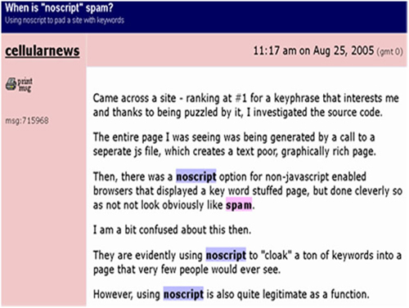
Task: Click the sentence "I am a bit confused about this then."
Action: tap(172, 230)
